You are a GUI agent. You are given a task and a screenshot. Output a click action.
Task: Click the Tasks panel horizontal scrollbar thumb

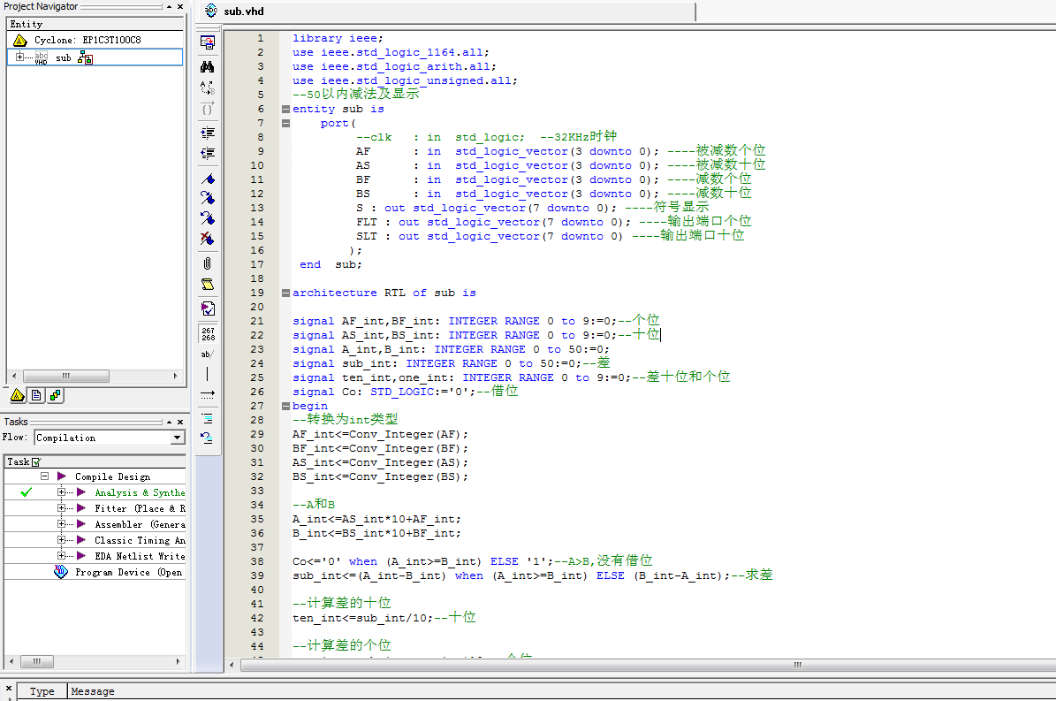37,661
